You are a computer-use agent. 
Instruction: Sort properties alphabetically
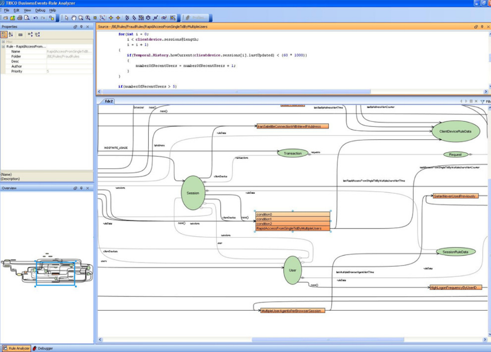(11, 35)
